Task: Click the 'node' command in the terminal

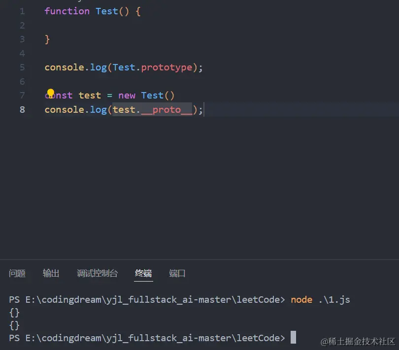Action: 301,300
